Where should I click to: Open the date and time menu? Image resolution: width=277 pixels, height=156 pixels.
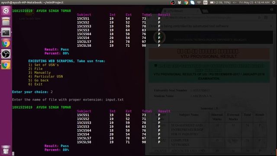[254, 3]
